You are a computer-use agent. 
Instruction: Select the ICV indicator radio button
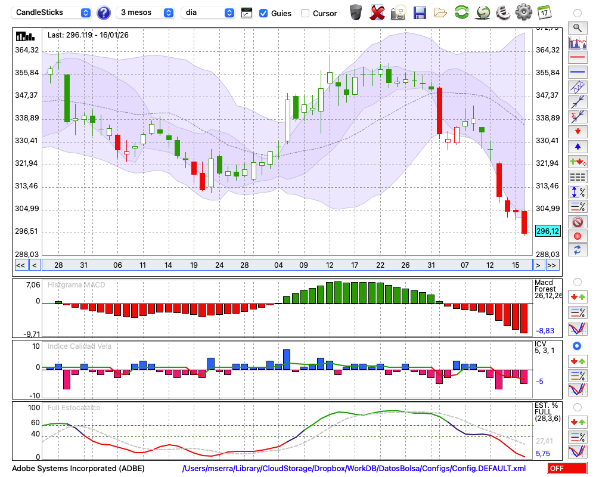click(x=577, y=346)
